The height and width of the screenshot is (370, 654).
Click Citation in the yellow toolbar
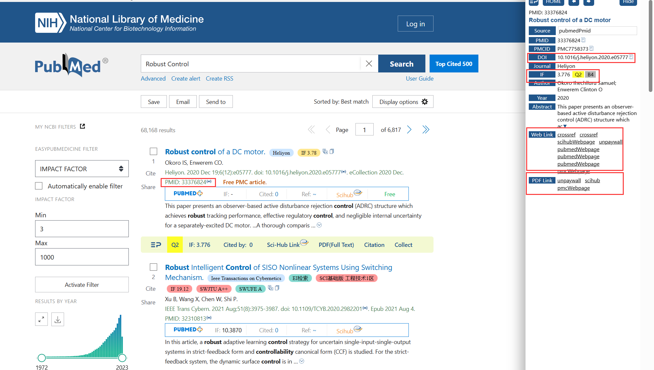point(374,245)
